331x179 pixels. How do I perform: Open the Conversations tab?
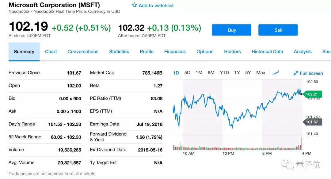83,51
